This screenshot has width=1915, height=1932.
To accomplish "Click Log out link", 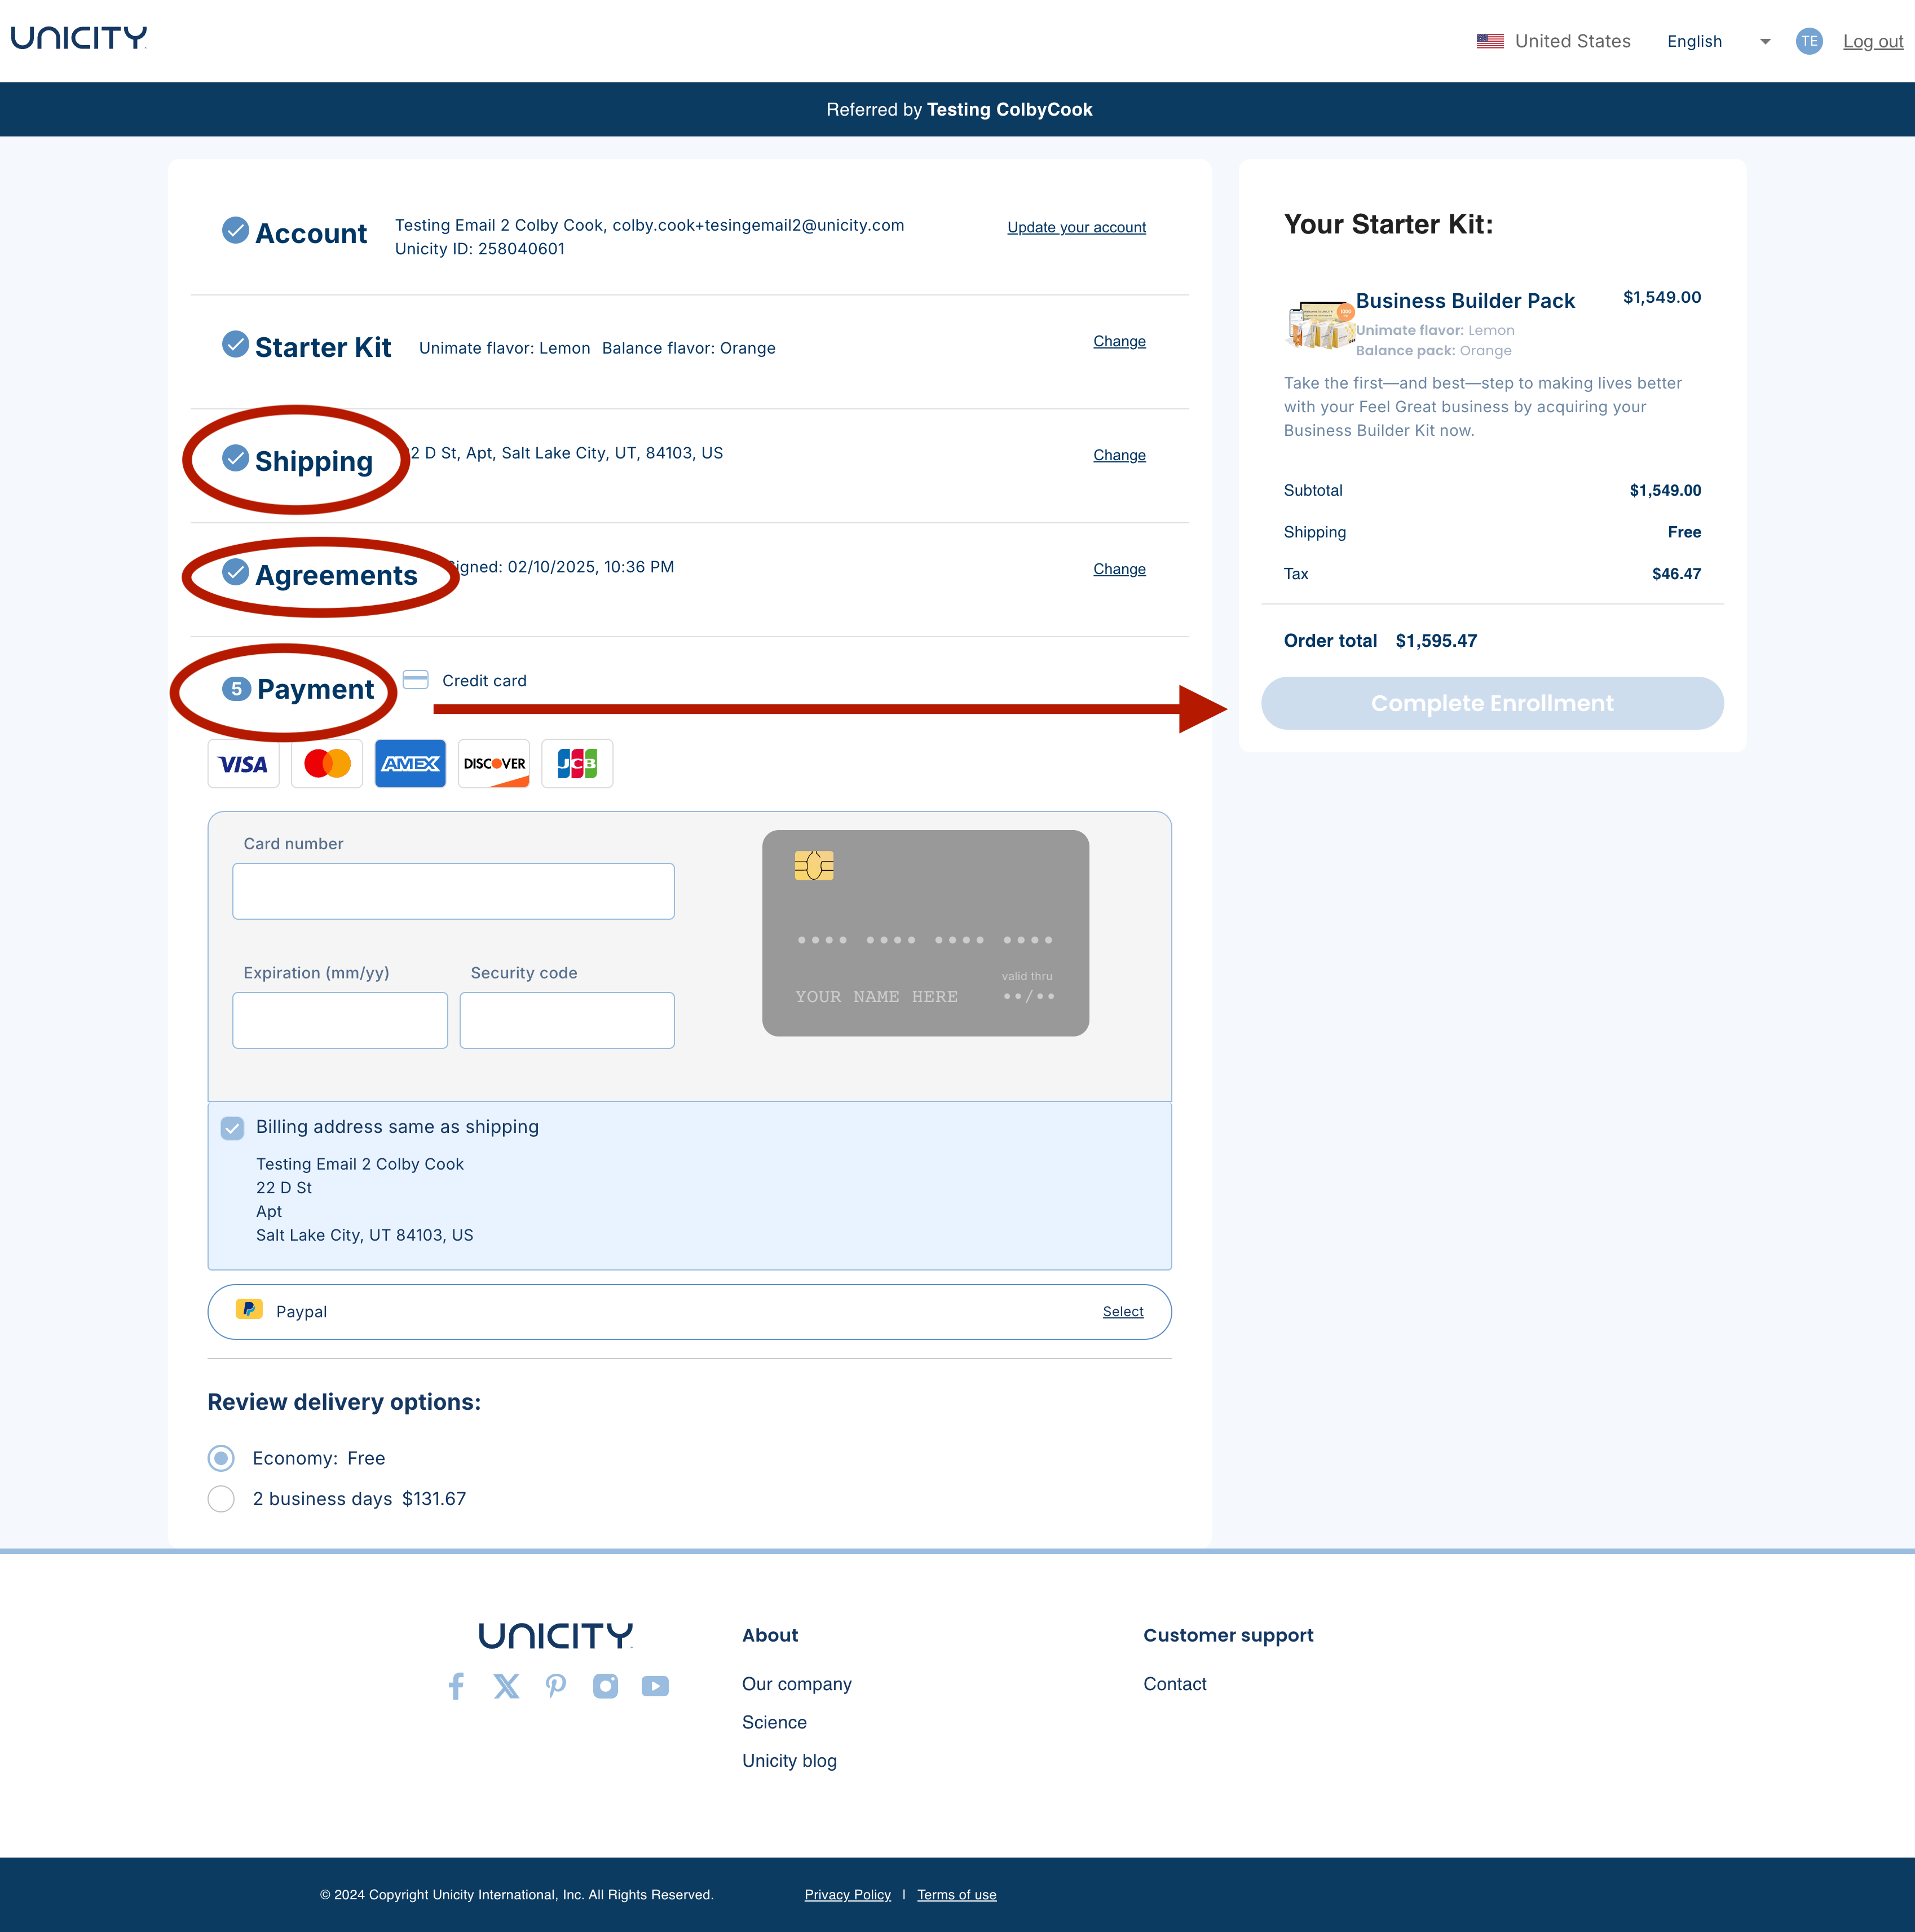I will (1873, 41).
